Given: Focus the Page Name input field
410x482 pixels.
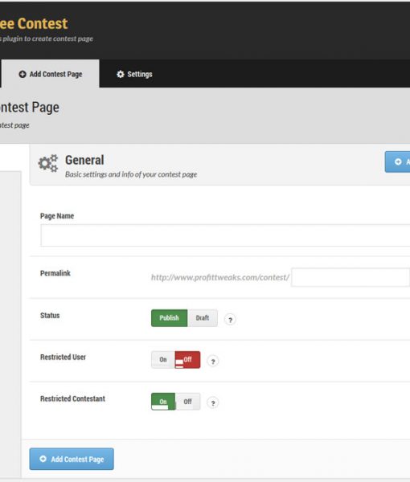Looking at the screenshot, I should (x=225, y=235).
